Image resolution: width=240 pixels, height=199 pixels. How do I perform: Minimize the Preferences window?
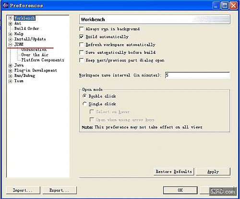coord(216,6)
